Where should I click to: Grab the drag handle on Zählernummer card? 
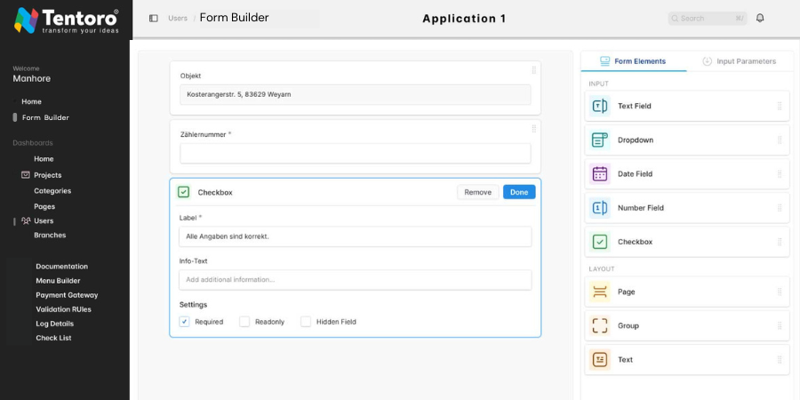point(533,129)
